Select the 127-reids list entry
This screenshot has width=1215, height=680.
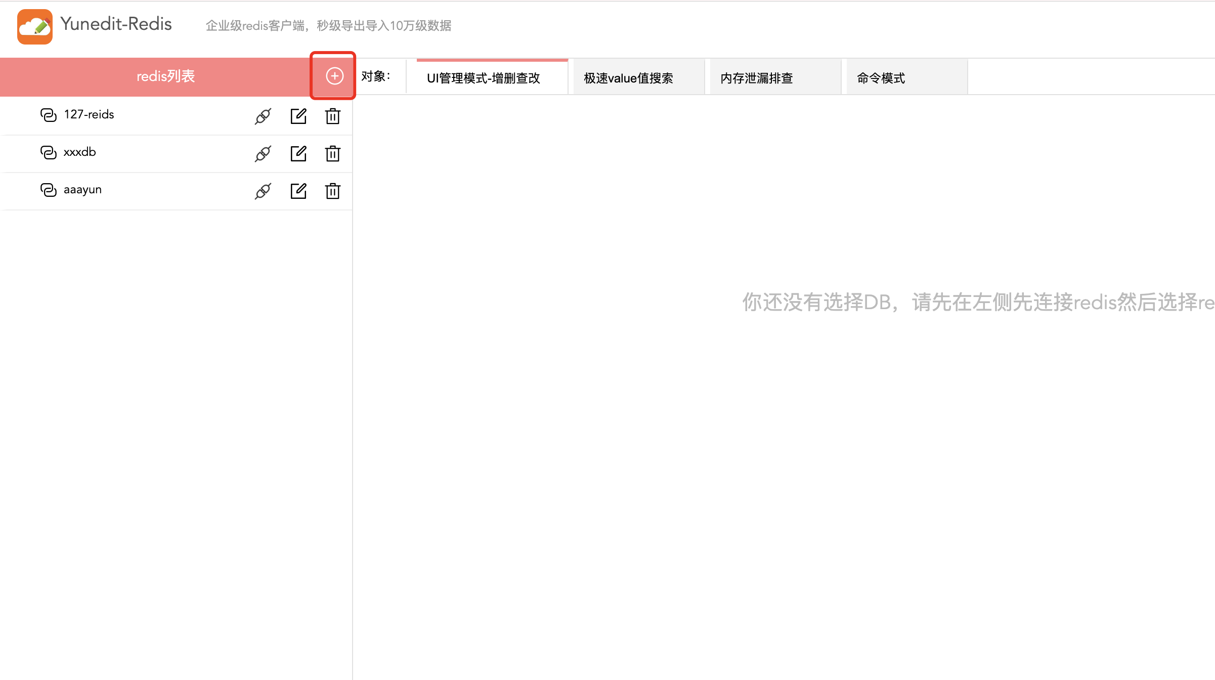point(89,115)
